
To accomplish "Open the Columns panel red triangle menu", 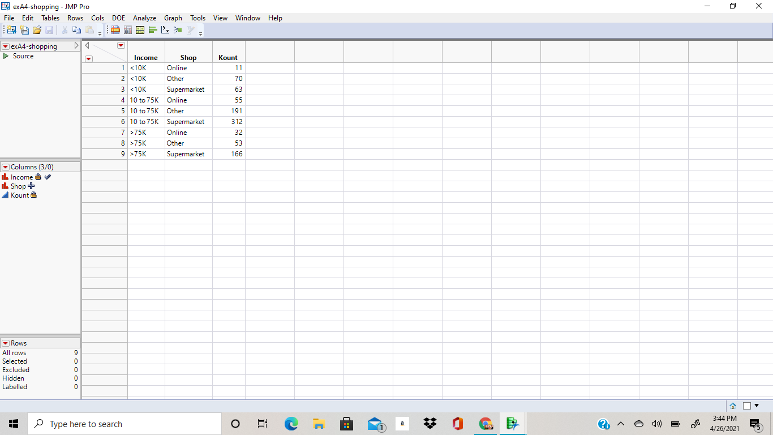I will click(x=6, y=167).
